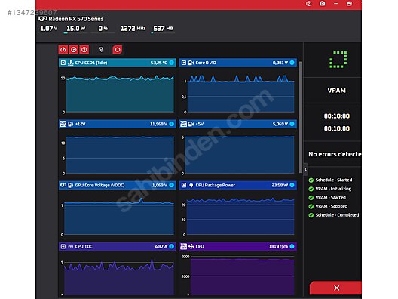Click info icon on +5V graph
The image size is (398, 299).
[292, 124]
